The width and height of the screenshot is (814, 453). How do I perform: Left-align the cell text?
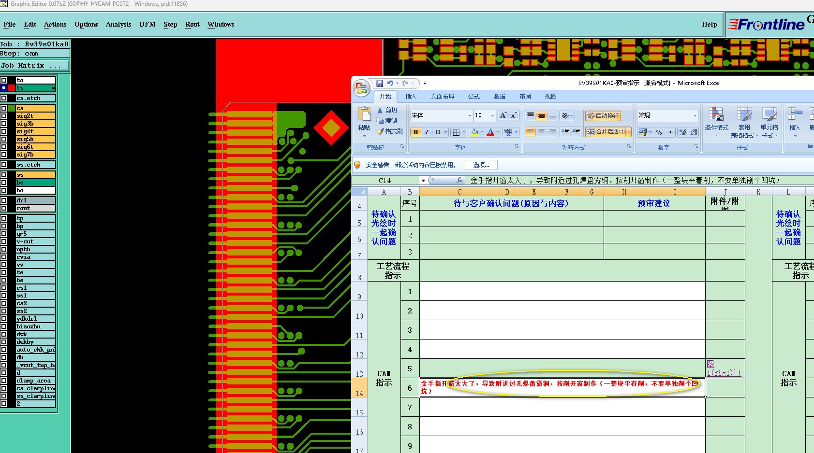(531, 132)
